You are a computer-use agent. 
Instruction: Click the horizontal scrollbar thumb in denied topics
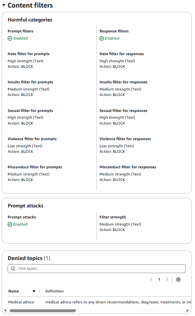tap(43, 311)
